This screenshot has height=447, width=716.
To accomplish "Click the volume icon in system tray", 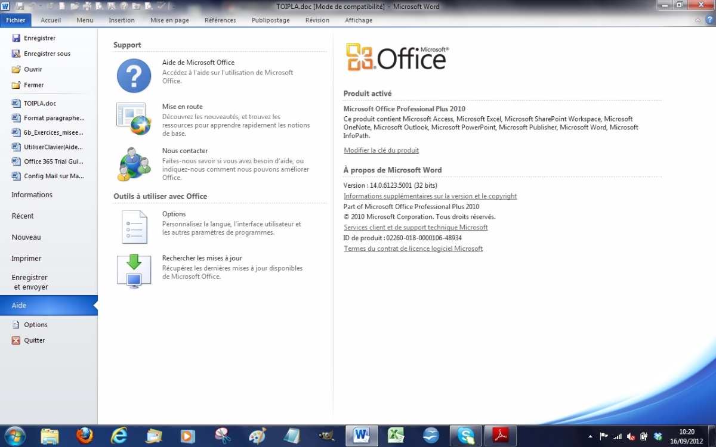I will coord(631,436).
